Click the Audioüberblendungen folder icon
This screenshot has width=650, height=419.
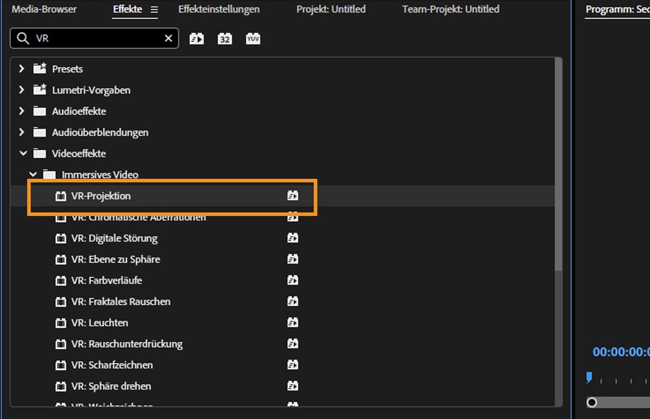tap(40, 132)
